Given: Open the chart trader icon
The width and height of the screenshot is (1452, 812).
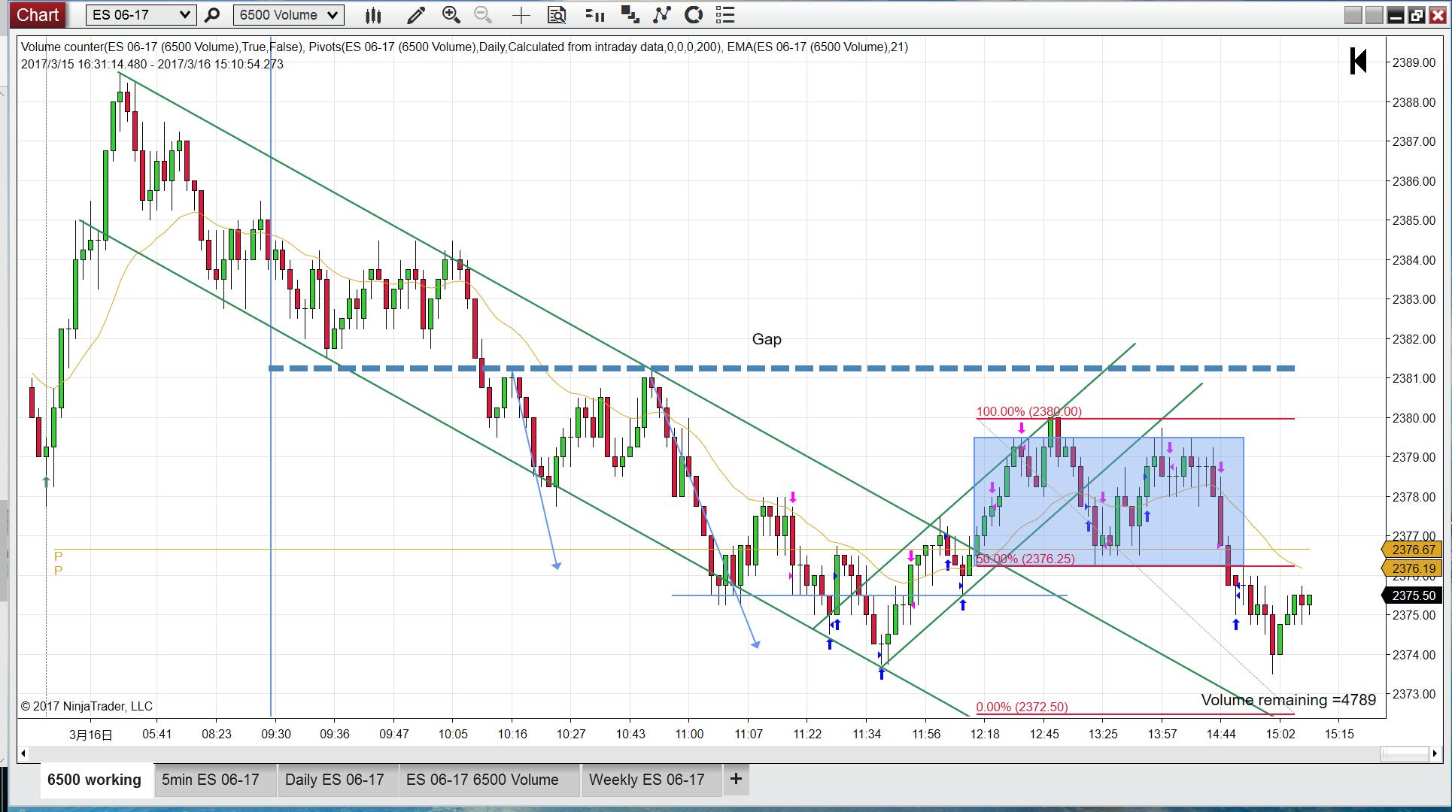Looking at the screenshot, I should pos(630,14).
